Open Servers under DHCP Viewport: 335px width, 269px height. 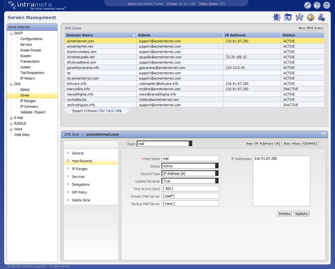[x=26, y=44]
